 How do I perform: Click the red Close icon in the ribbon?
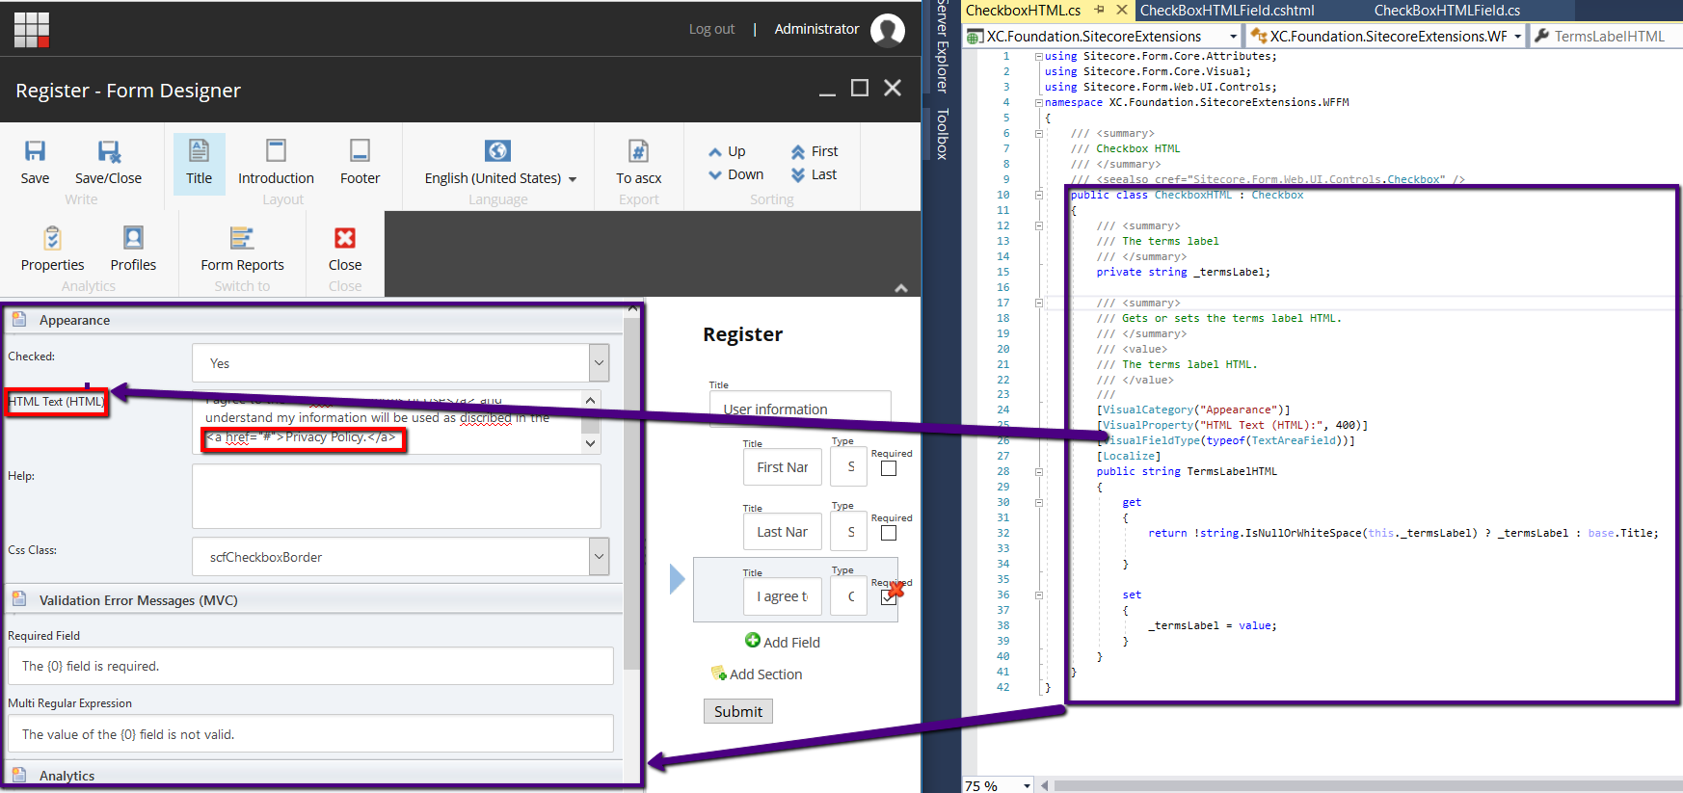[345, 237]
